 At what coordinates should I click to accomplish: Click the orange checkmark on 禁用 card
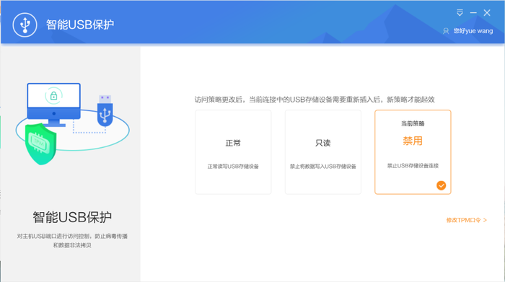point(442,185)
